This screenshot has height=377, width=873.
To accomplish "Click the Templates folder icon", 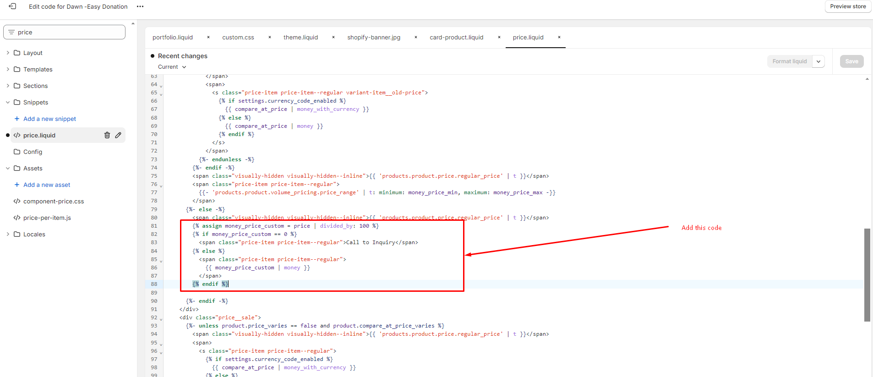I will pyautogui.click(x=17, y=69).
